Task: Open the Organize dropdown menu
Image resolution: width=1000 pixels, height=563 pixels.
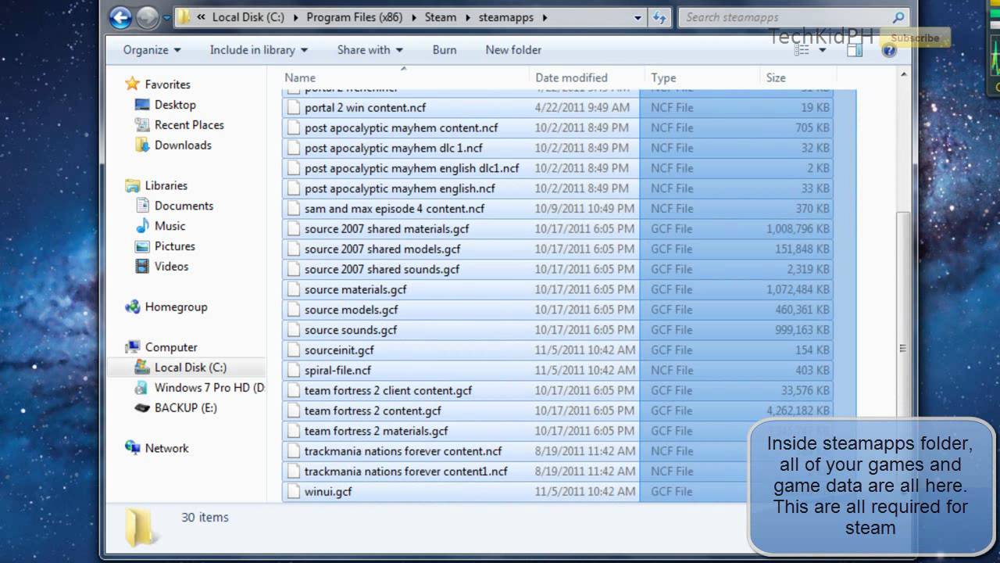Action: pos(152,50)
